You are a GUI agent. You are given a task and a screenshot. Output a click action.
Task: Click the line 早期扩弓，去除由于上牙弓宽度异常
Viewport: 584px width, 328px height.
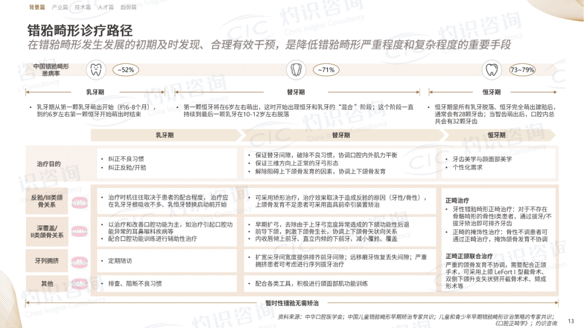[x=332, y=224]
